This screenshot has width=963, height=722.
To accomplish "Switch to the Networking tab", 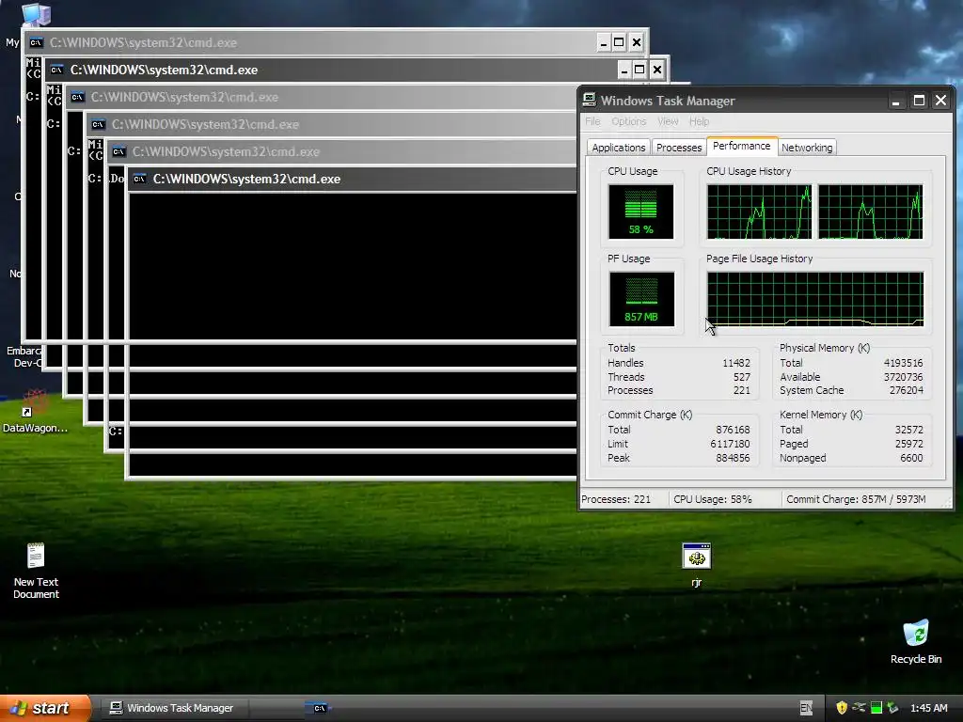I will (807, 148).
